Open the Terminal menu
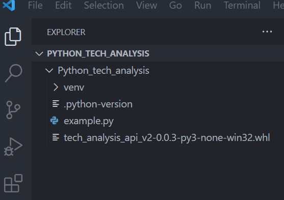This screenshot has width=284, height=200. click(242, 5)
